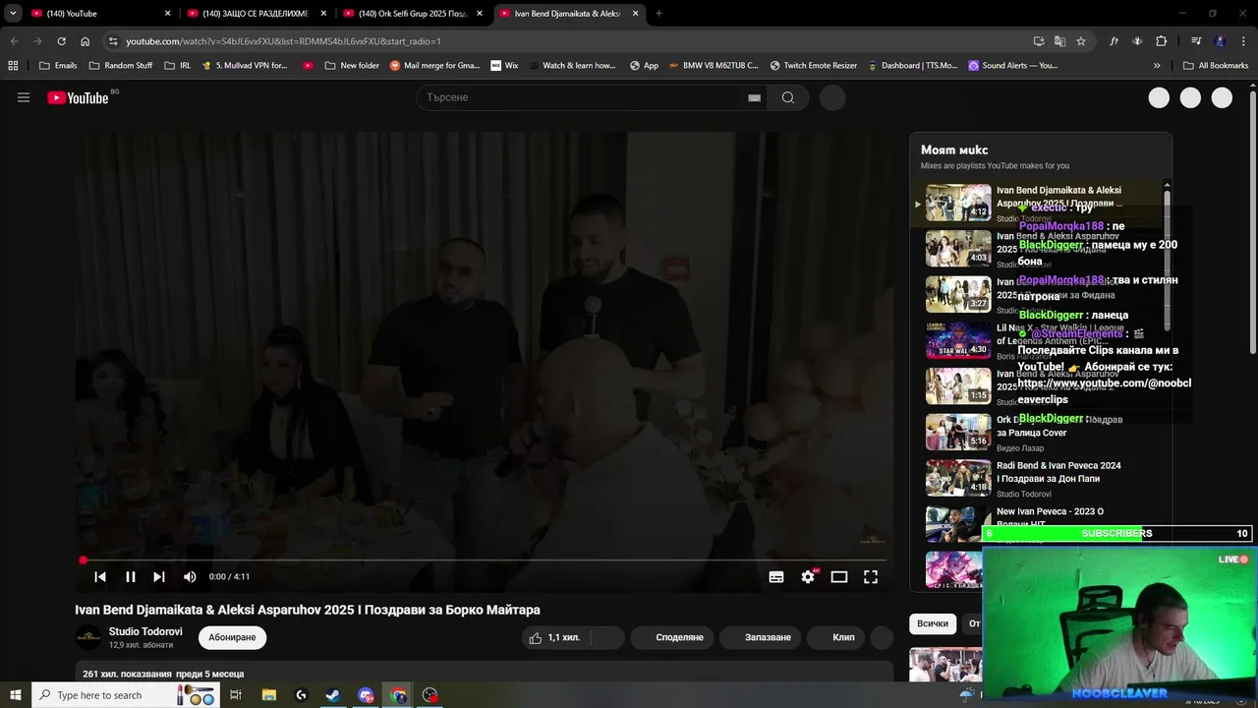Click the Клип clip button
The height and width of the screenshot is (708, 1258).
(835, 637)
